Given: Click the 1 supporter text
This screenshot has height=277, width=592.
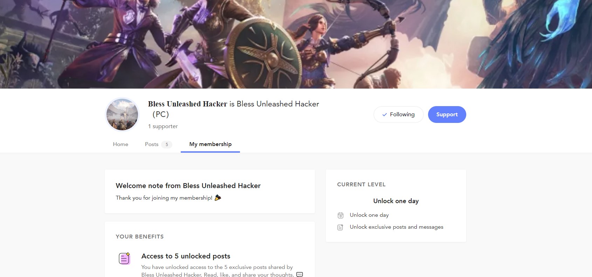Looking at the screenshot, I should point(163,126).
